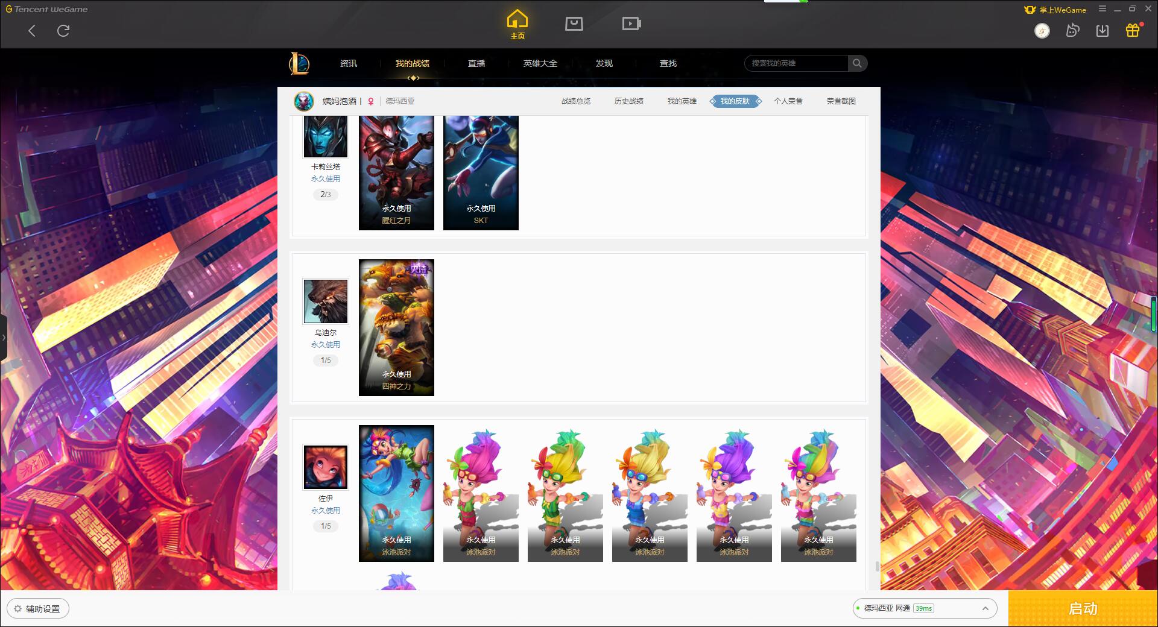Open the 英雄大全 tab
The width and height of the screenshot is (1158, 627).
pos(540,63)
